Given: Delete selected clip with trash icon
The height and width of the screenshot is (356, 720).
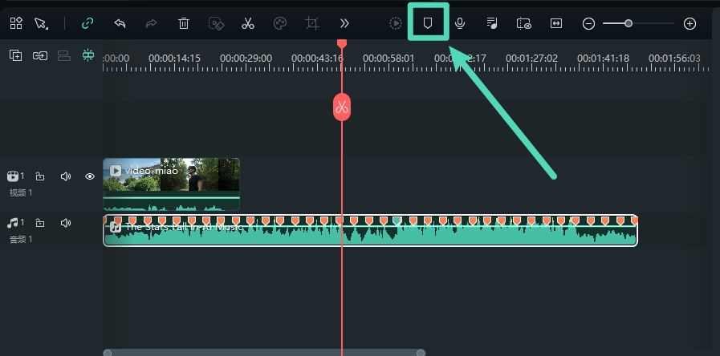Looking at the screenshot, I should click(x=184, y=23).
